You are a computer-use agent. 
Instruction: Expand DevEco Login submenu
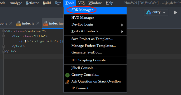coord(95,24)
